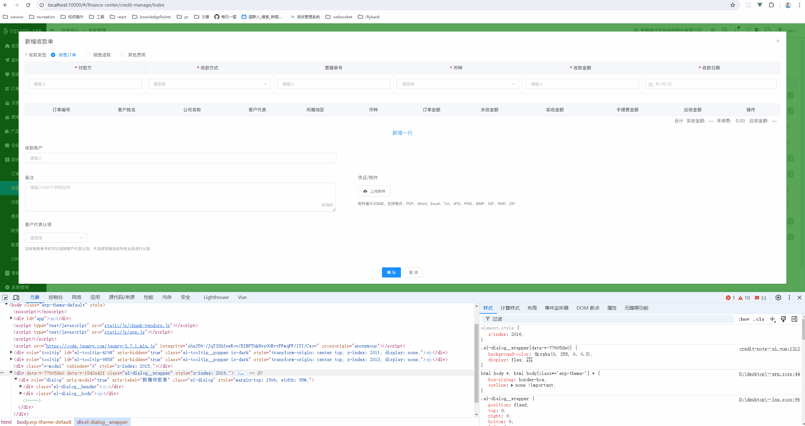Viewport: 805px width, 426px height.
Task: Click the 备注 textarea
Action: tap(180, 197)
